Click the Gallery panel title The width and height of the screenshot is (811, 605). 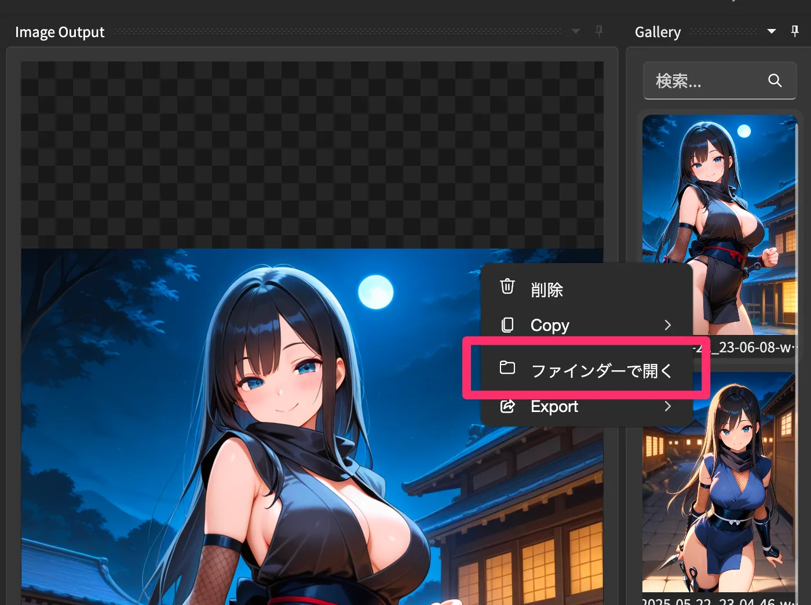pyautogui.click(x=657, y=32)
